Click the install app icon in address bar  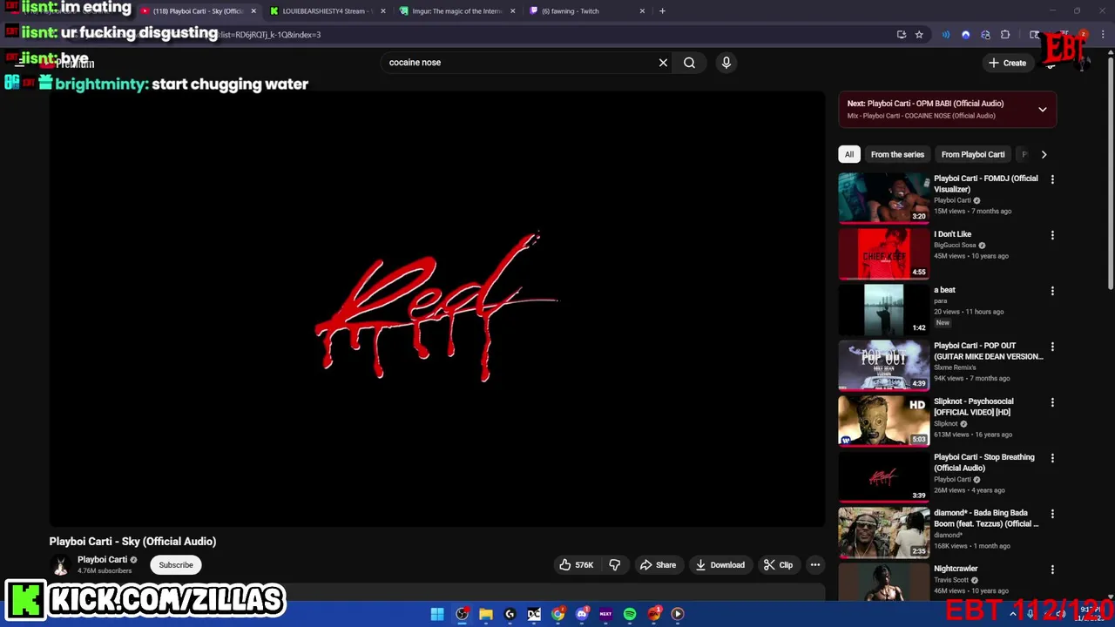click(902, 35)
